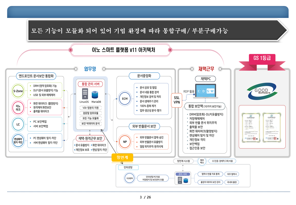This screenshot has width=296, height=205.
Task: Click the 디크런처 circle in 인터넷망
Action: click(x=128, y=178)
